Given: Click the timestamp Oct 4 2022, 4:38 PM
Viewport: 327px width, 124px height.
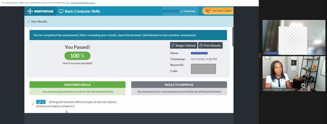Looking at the screenshot, I should pos(204,59).
